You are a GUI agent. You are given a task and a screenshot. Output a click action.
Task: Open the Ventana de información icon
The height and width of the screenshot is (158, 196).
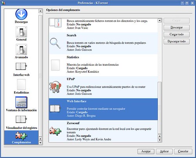click(21, 102)
